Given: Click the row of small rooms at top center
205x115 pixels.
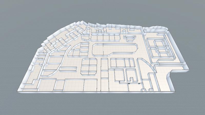Looking at the screenshot, I should click(105, 38).
